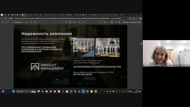Screen dimensions: 190x107
Task: Expand the highlight tool color dropdown
Action: (9, 22)
